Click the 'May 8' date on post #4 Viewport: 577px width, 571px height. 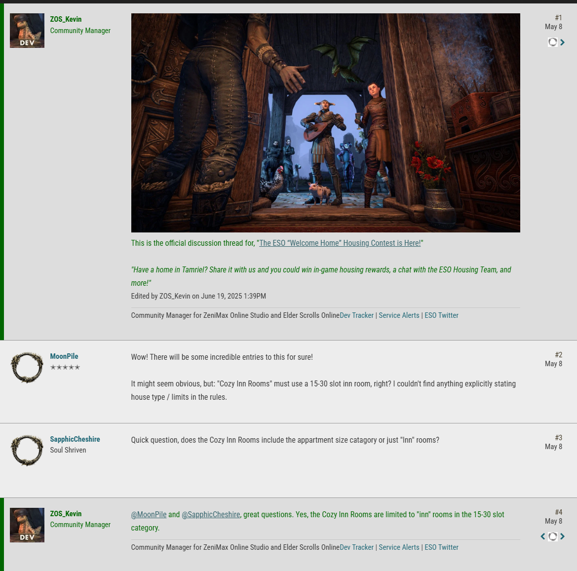[553, 521]
